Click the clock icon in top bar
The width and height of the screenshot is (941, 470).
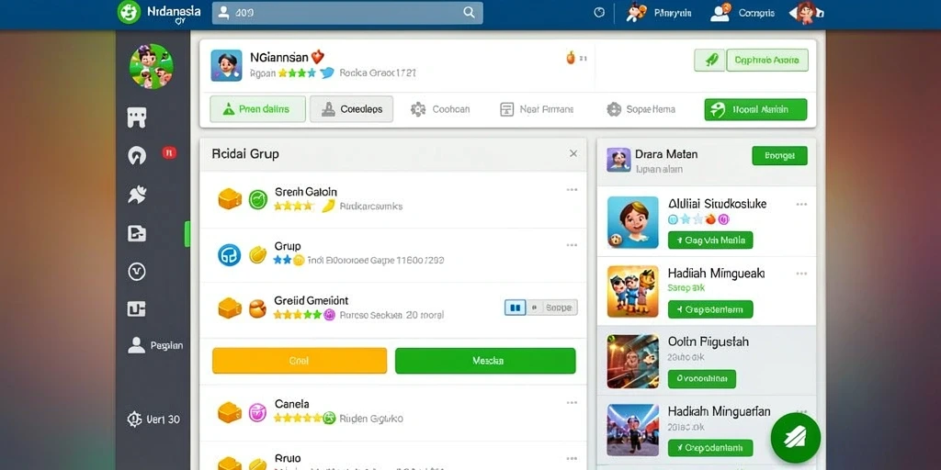point(599,13)
